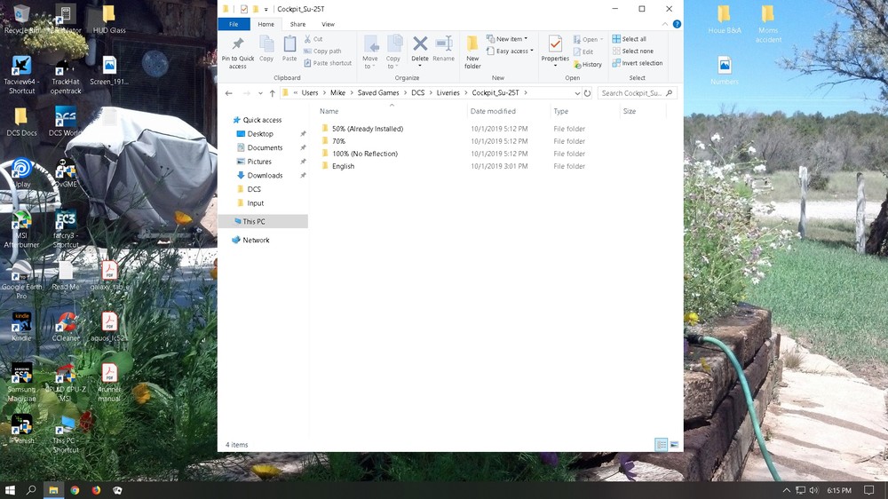Click Copy path in the Clipboard group
Screen dimensions: 888x499
322,51
